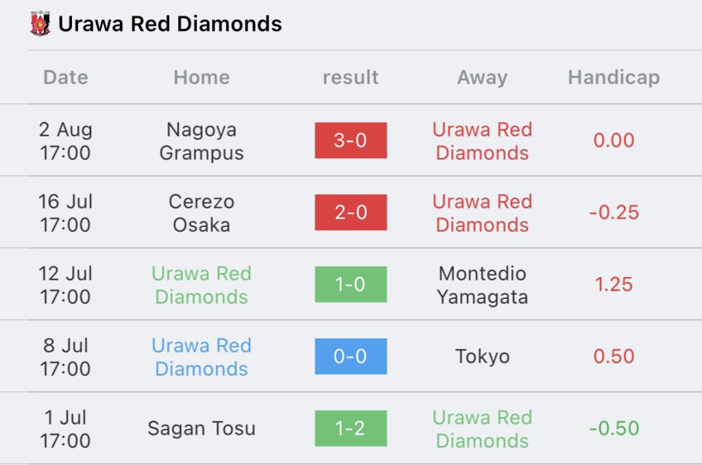Click the result column header

point(350,77)
